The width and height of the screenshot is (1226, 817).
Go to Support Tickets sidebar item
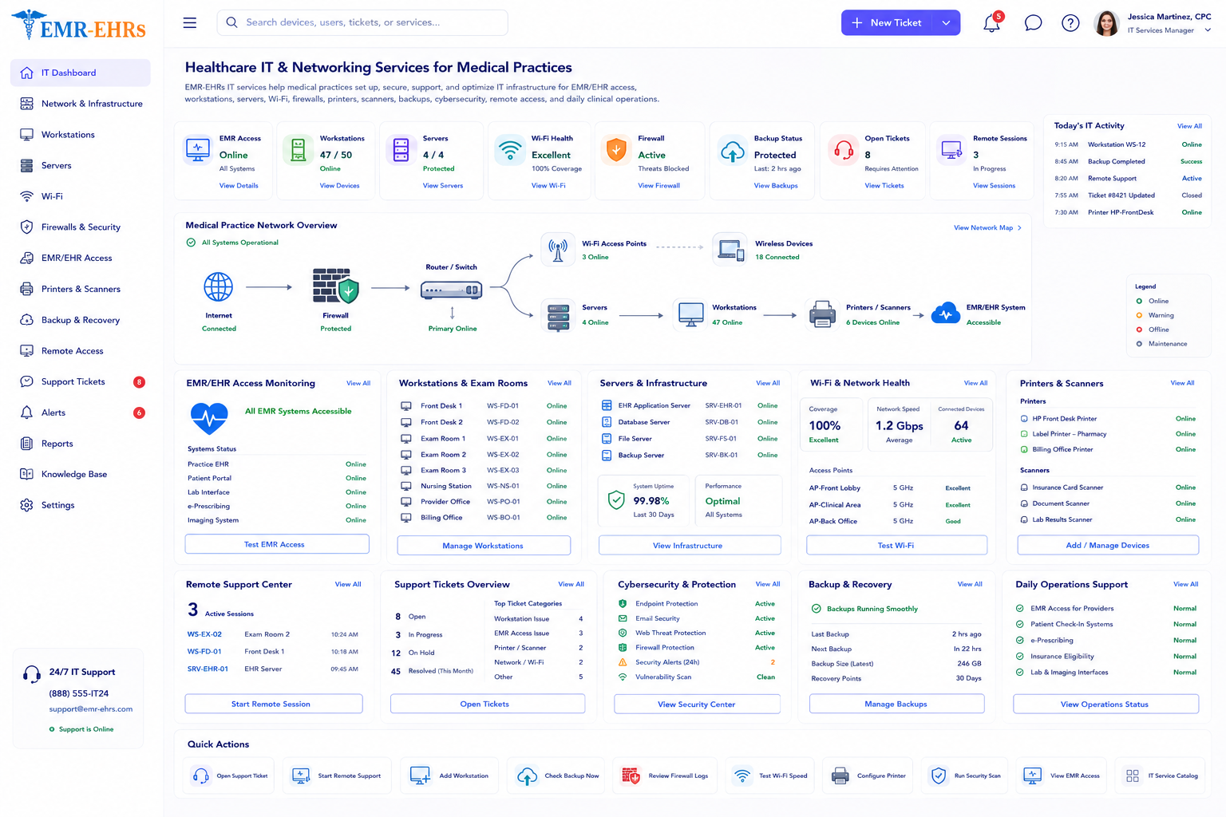point(81,382)
